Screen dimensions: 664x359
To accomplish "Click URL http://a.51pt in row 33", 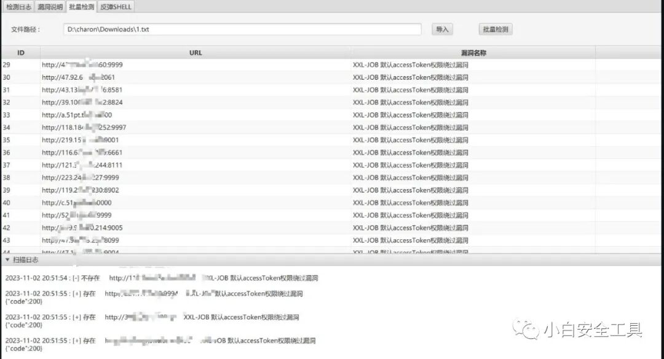I will click(x=77, y=115).
